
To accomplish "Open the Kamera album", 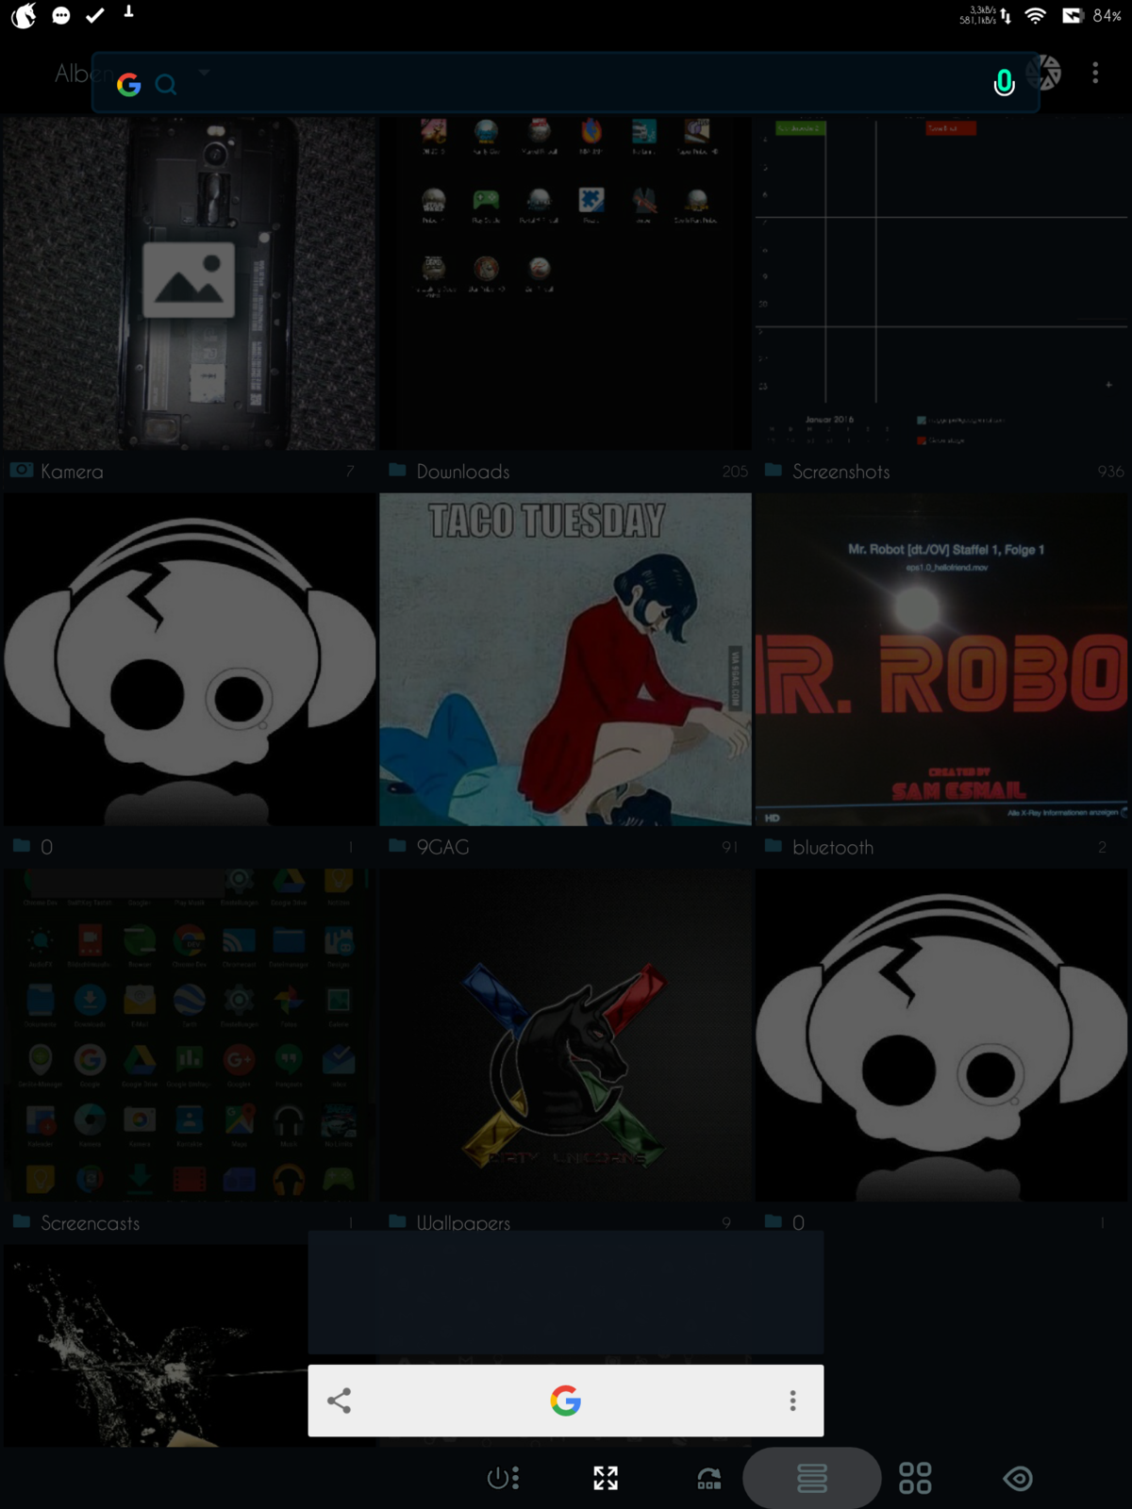I will [x=189, y=283].
